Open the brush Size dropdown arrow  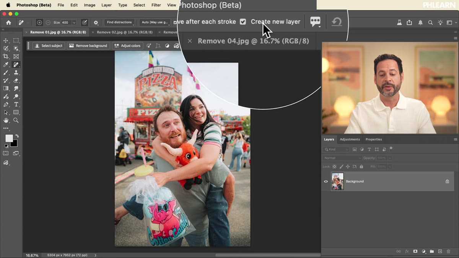coord(74,23)
